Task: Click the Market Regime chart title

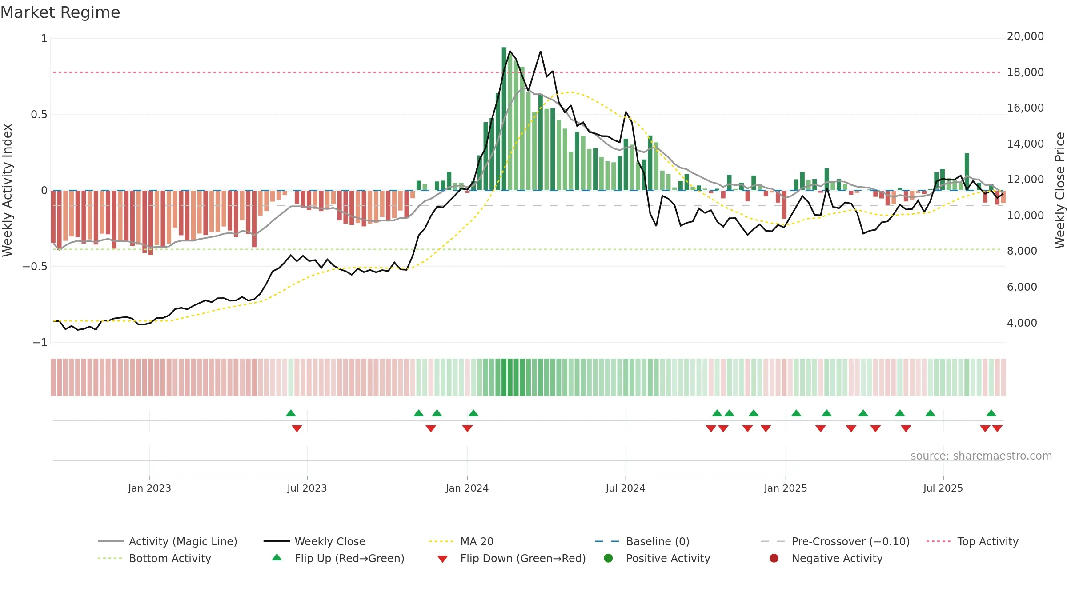Action: [x=60, y=12]
